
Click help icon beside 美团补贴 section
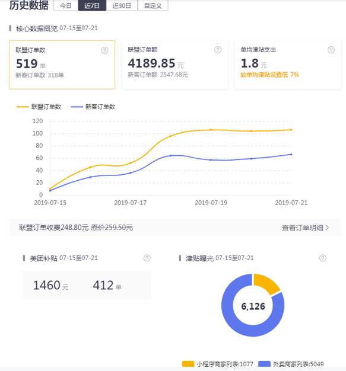pyautogui.click(x=147, y=258)
